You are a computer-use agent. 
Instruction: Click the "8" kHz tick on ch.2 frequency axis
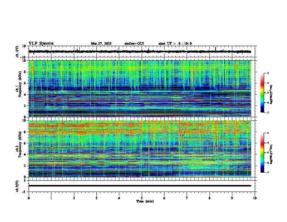pyautogui.click(x=25, y=132)
